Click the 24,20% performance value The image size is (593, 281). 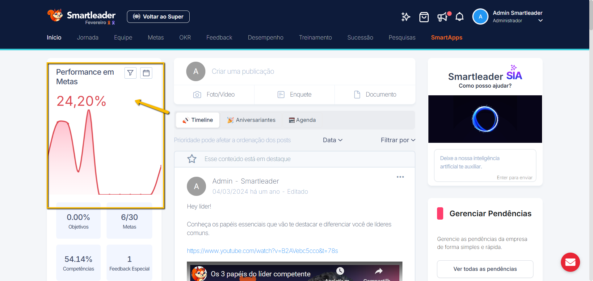(81, 101)
